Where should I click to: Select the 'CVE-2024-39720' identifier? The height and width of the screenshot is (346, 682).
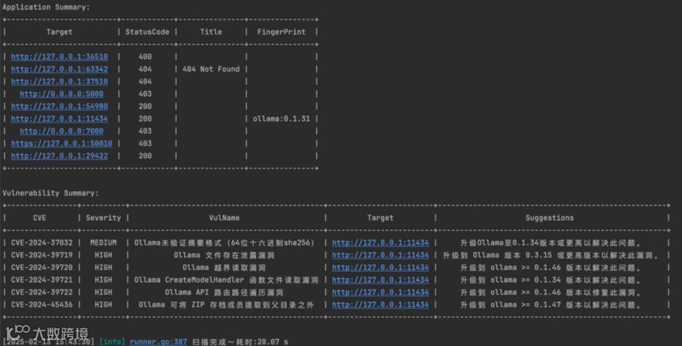42,267
